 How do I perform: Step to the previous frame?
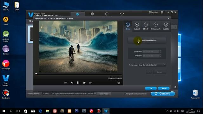tap(72, 83)
